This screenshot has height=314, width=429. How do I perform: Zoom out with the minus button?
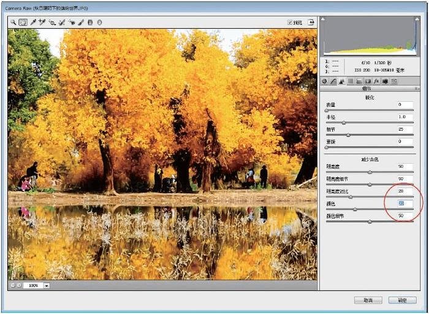pyautogui.click(x=13, y=285)
